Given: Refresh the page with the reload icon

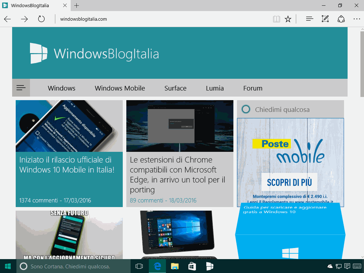Looking at the screenshot, I should [x=41, y=19].
